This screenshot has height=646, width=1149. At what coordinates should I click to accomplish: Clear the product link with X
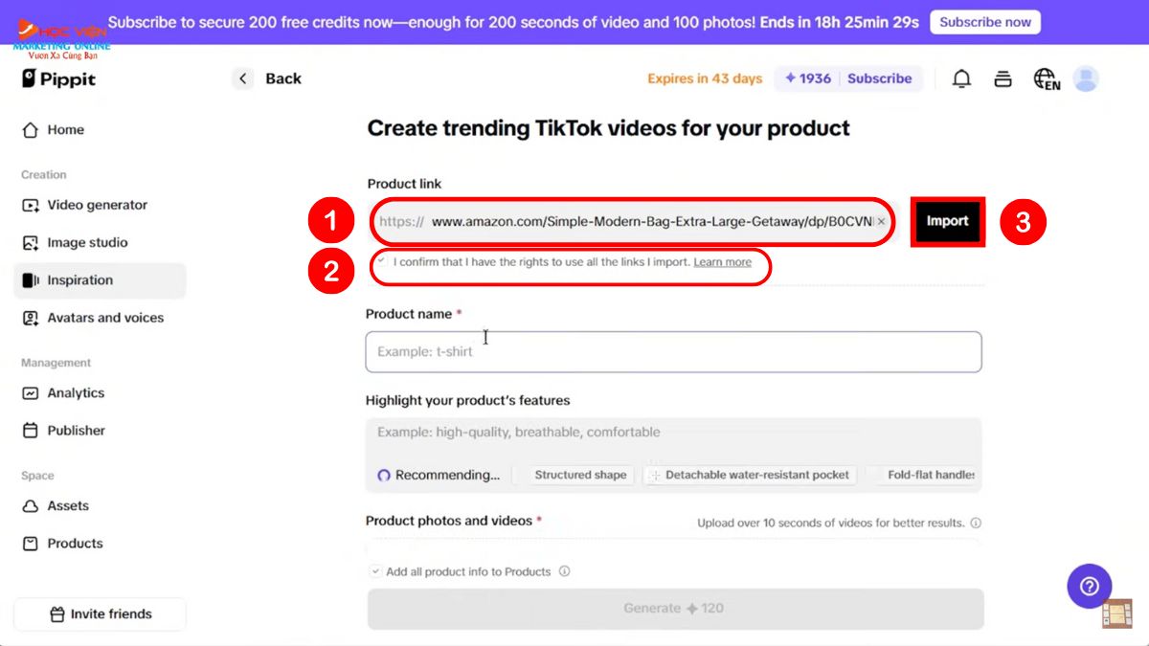pos(881,221)
